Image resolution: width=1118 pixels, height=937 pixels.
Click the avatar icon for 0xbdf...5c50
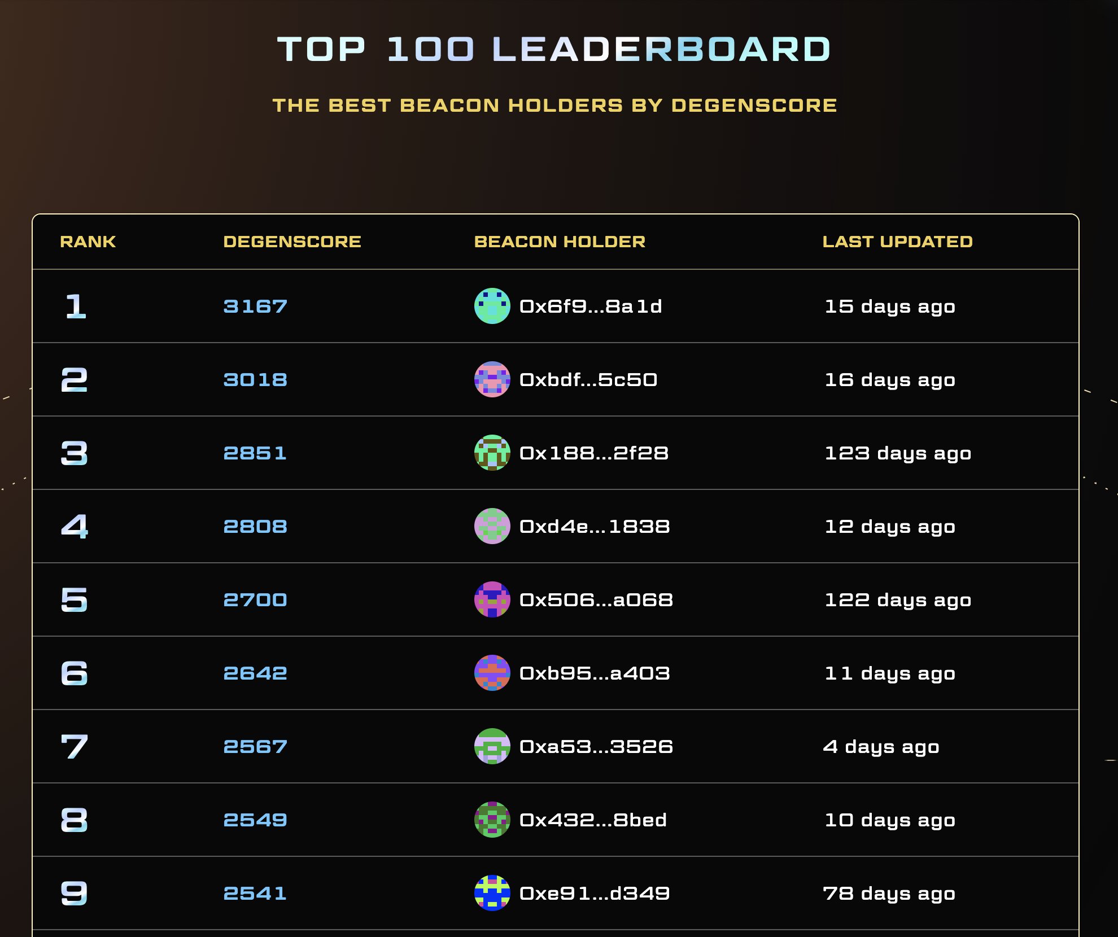[492, 379]
